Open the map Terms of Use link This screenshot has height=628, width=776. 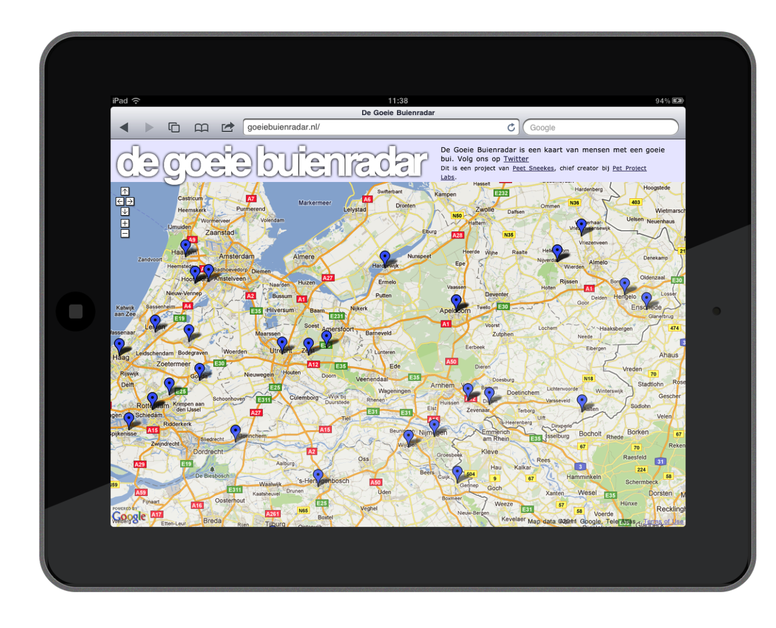(663, 522)
